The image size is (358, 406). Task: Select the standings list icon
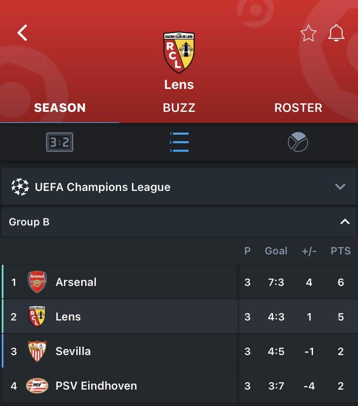[x=179, y=142]
